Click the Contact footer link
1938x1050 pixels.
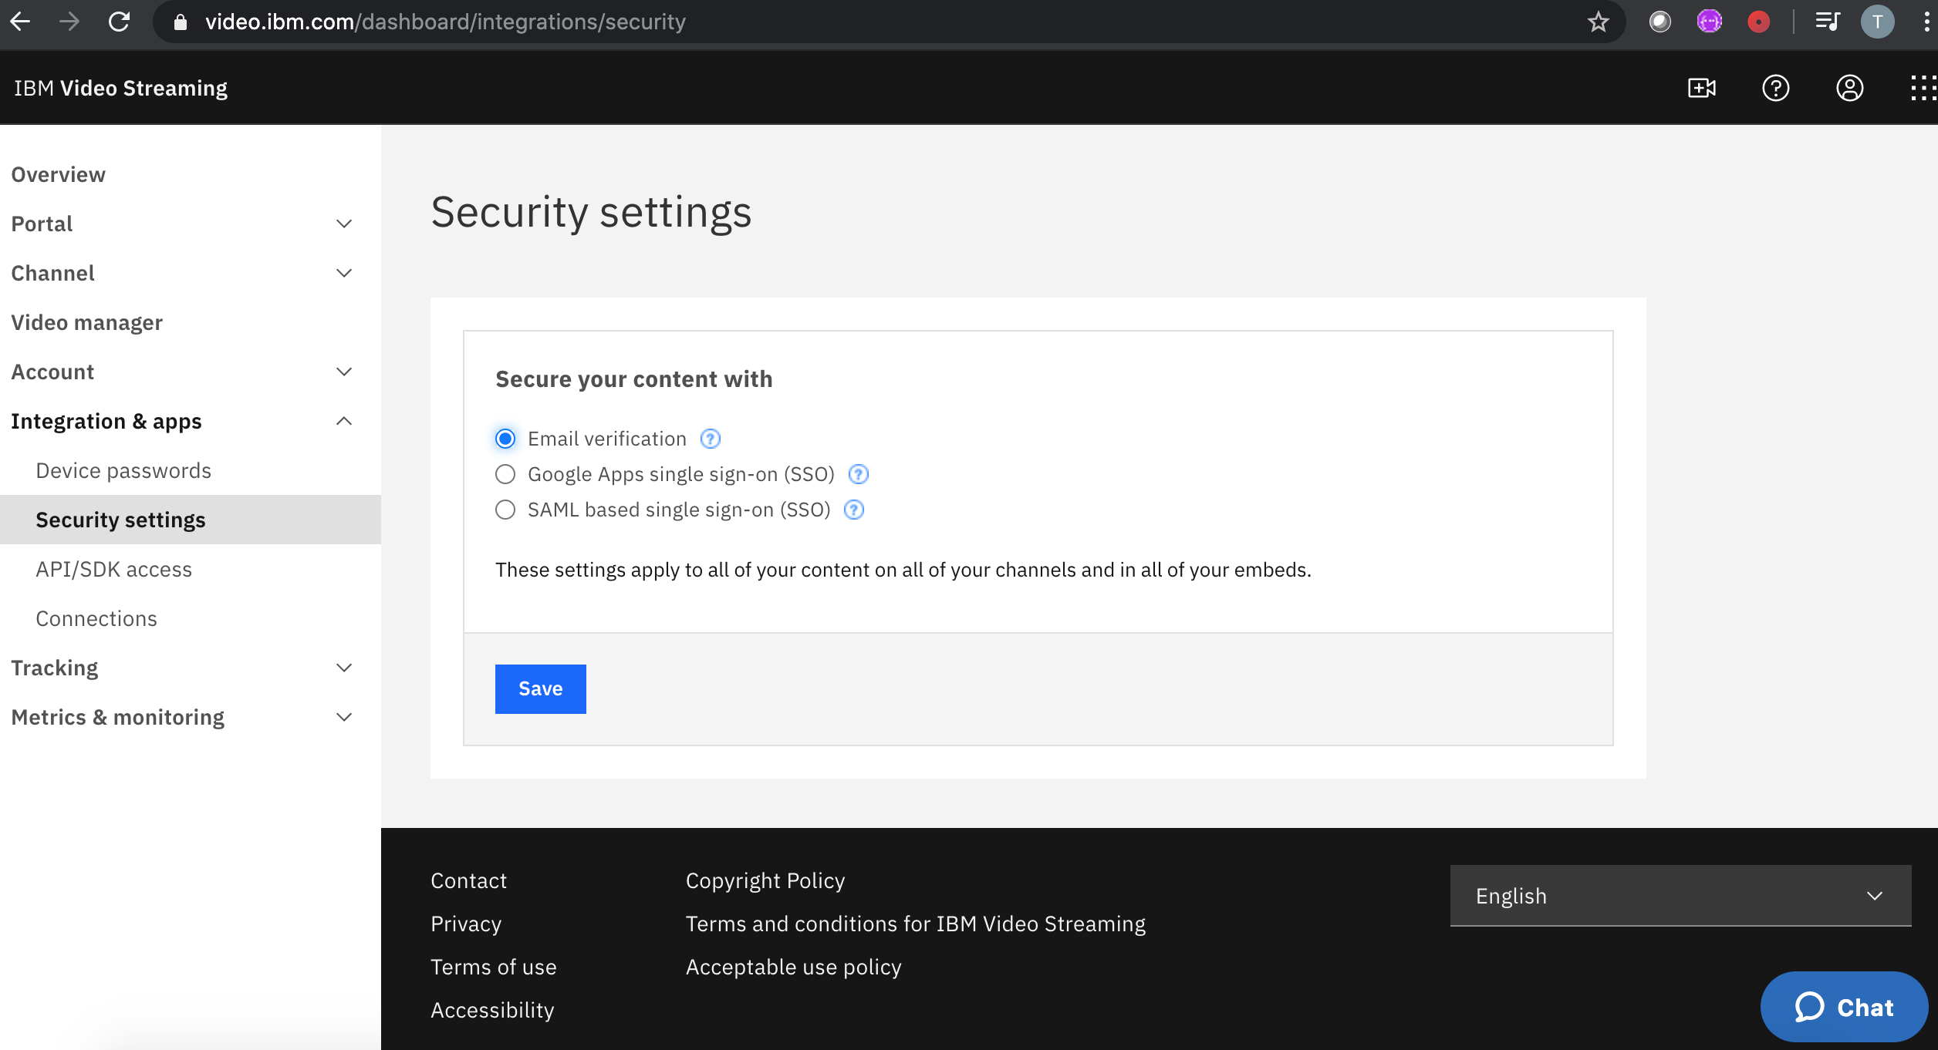point(468,880)
